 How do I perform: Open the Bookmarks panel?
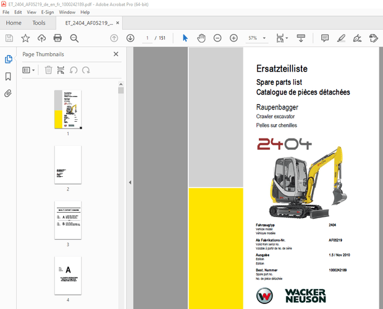coord(8,76)
